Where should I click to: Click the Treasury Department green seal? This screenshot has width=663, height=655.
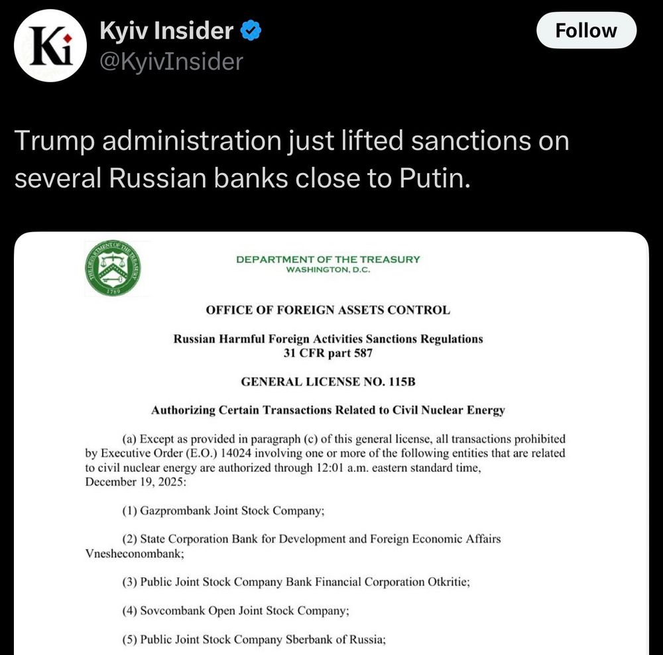pos(113,268)
